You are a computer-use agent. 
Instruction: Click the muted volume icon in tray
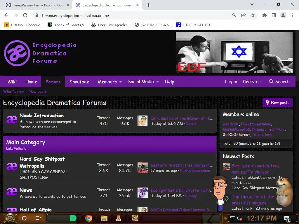click(239, 218)
